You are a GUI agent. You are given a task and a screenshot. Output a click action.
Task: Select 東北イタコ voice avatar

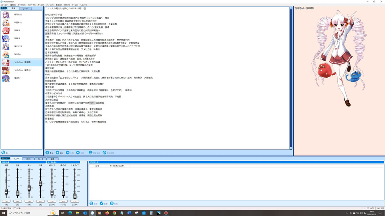pos(6,46)
